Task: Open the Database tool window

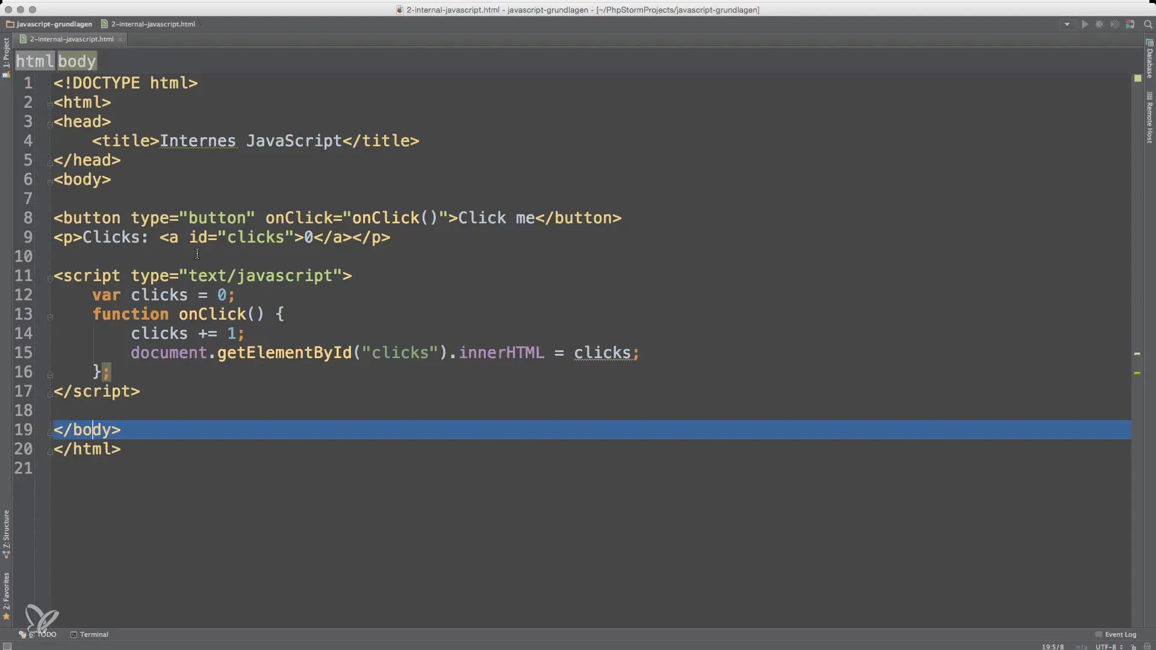Action: click(1149, 59)
